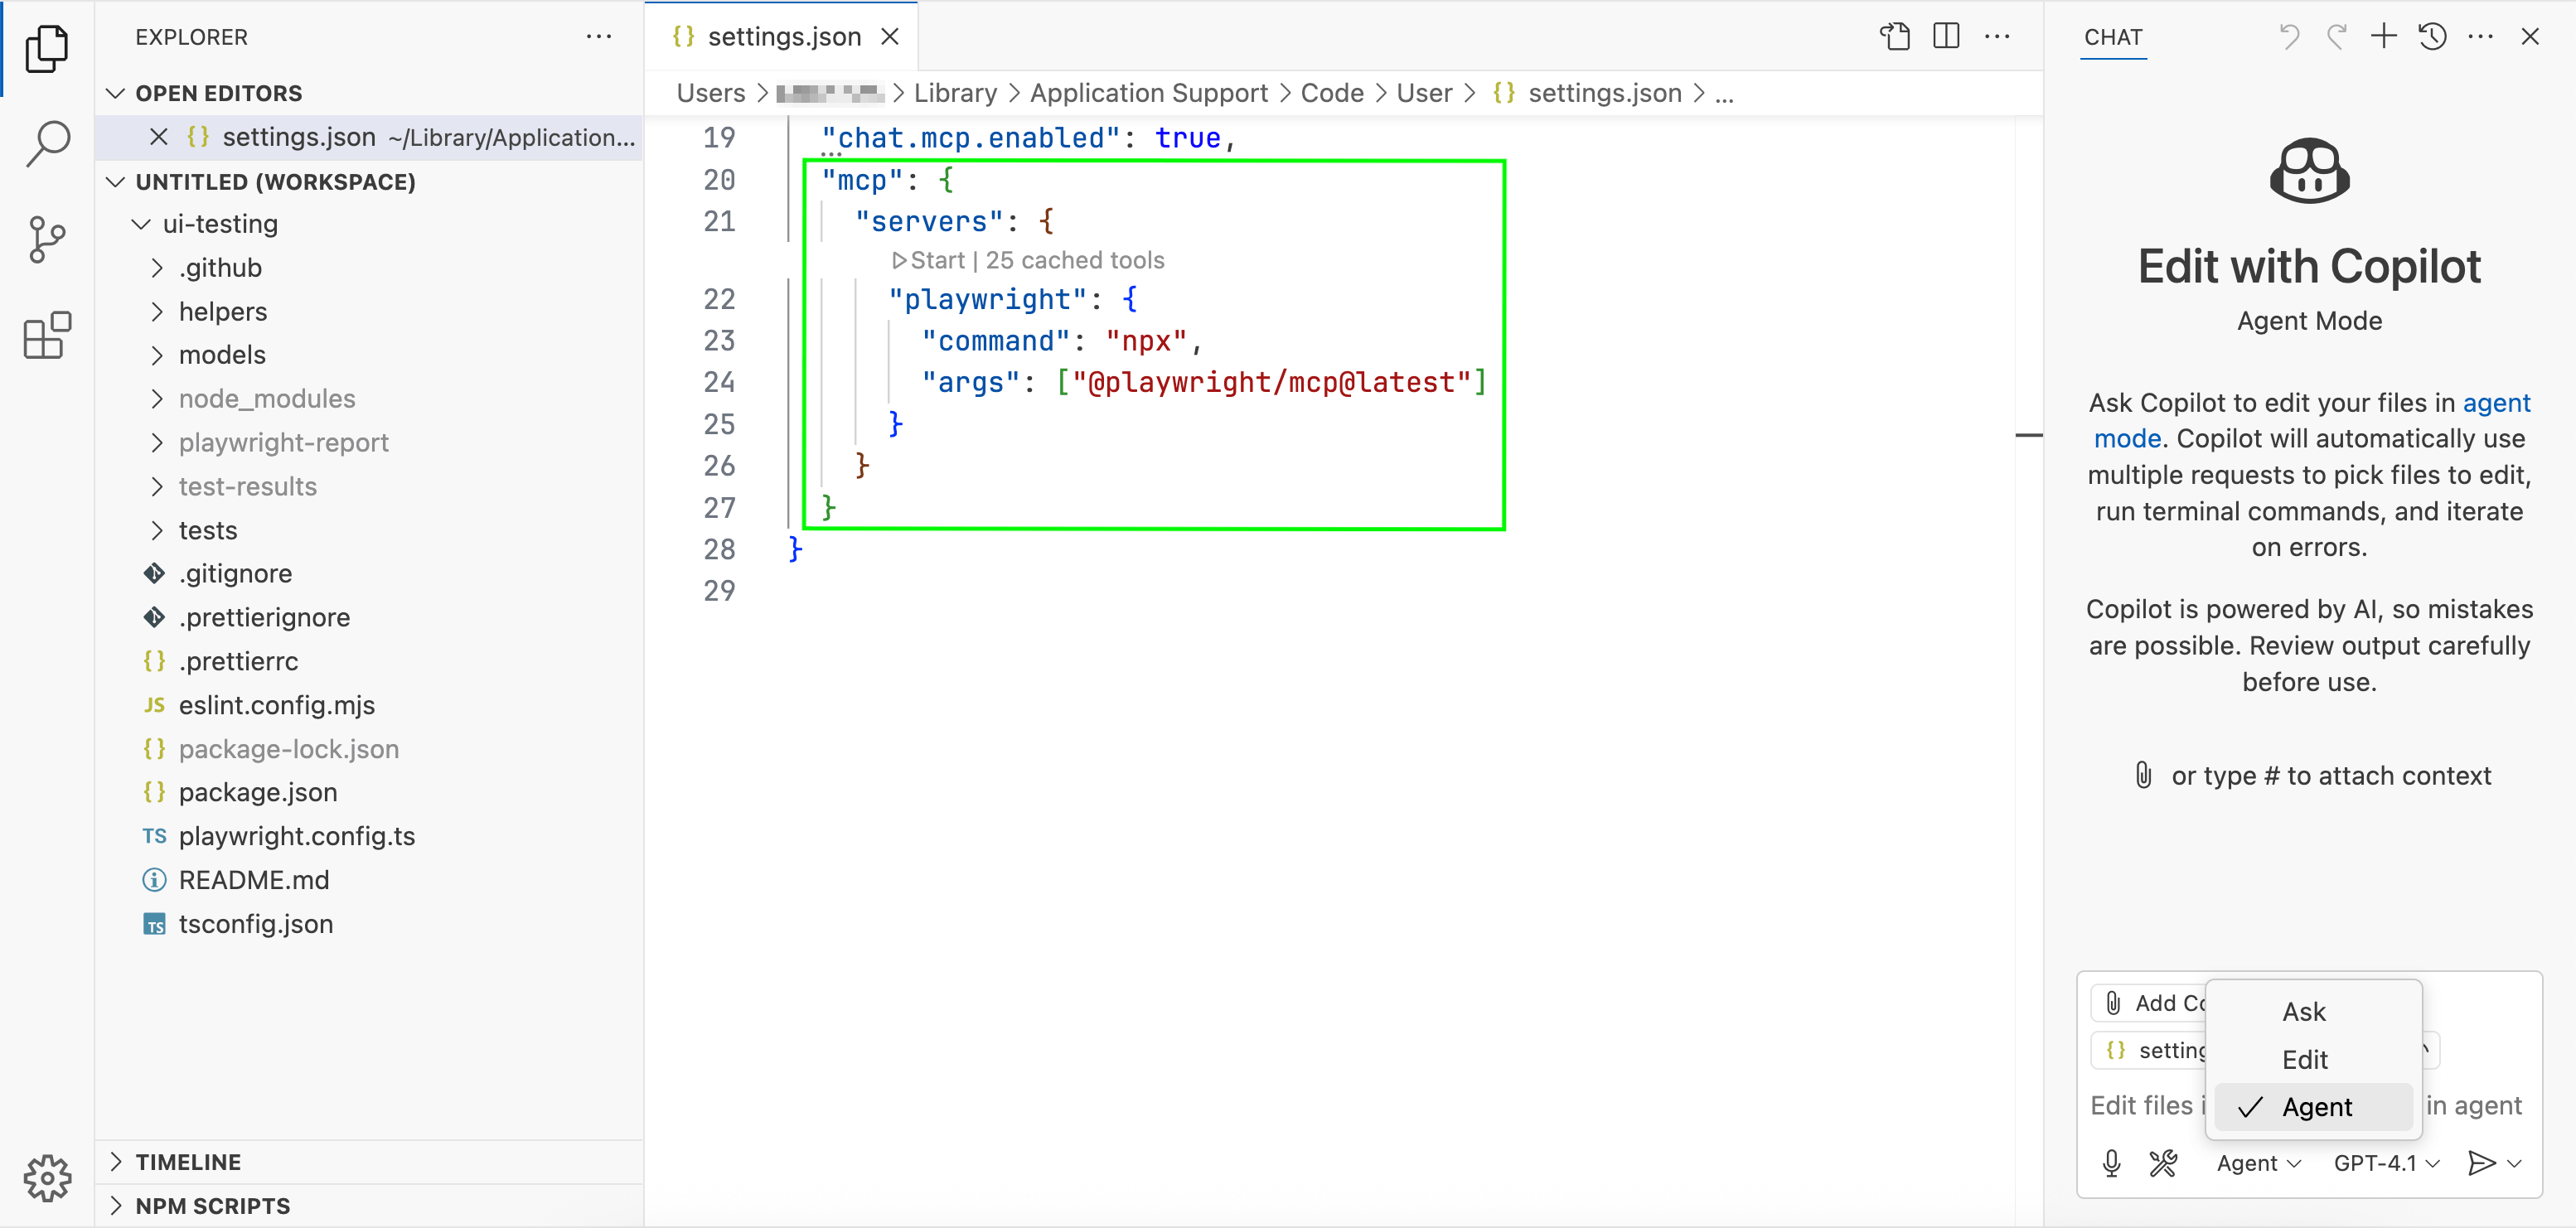
Task: Open the Source Control view
Action: tap(47, 240)
